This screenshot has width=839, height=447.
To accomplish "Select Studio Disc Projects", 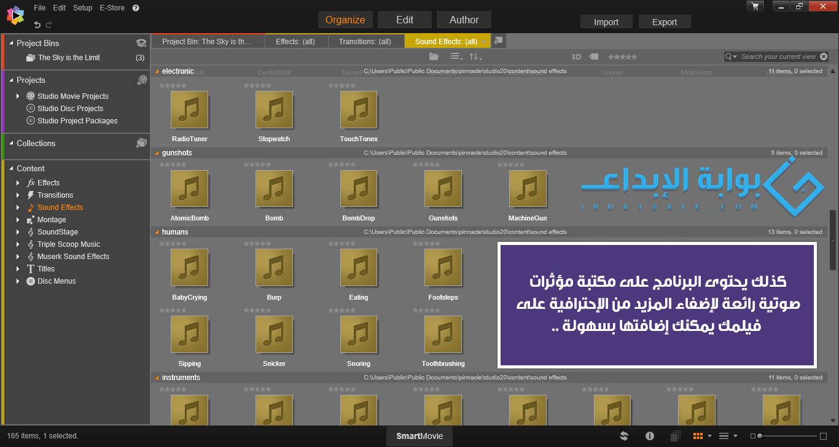I will (70, 109).
